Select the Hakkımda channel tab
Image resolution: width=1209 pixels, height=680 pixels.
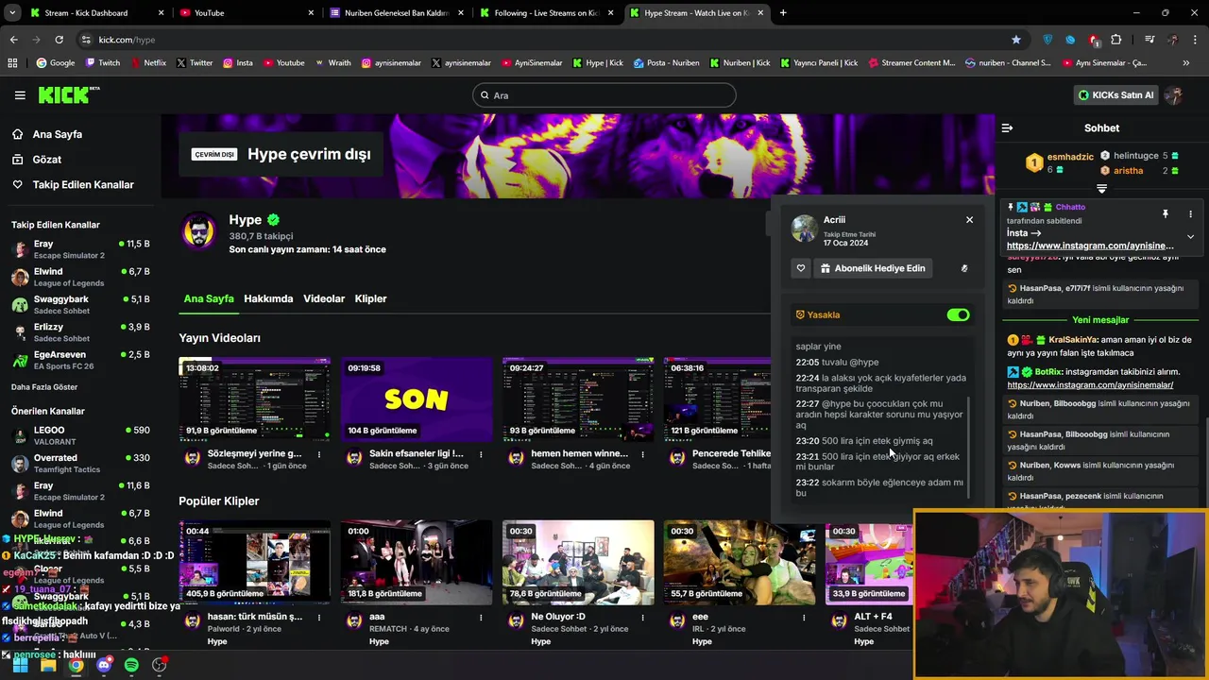pyautogui.click(x=268, y=298)
